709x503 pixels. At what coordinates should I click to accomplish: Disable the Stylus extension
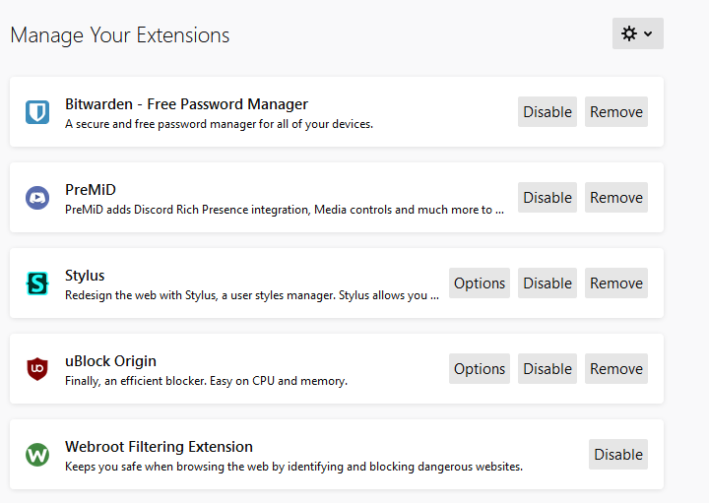click(548, 283)
